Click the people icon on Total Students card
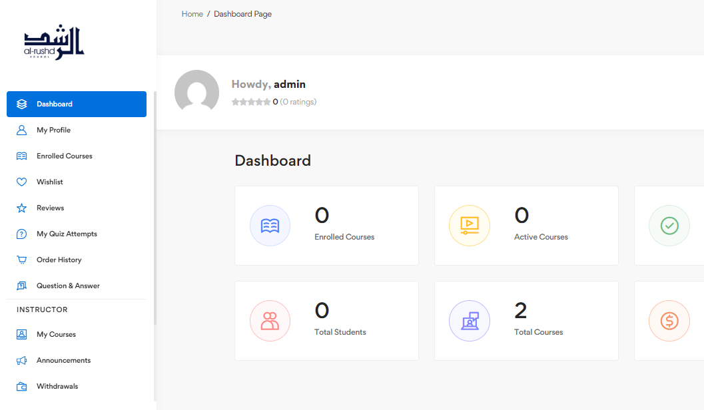Image resolution: width=704 pixels, height=410 pixels. pyautogui.click(x=270, y=321)
